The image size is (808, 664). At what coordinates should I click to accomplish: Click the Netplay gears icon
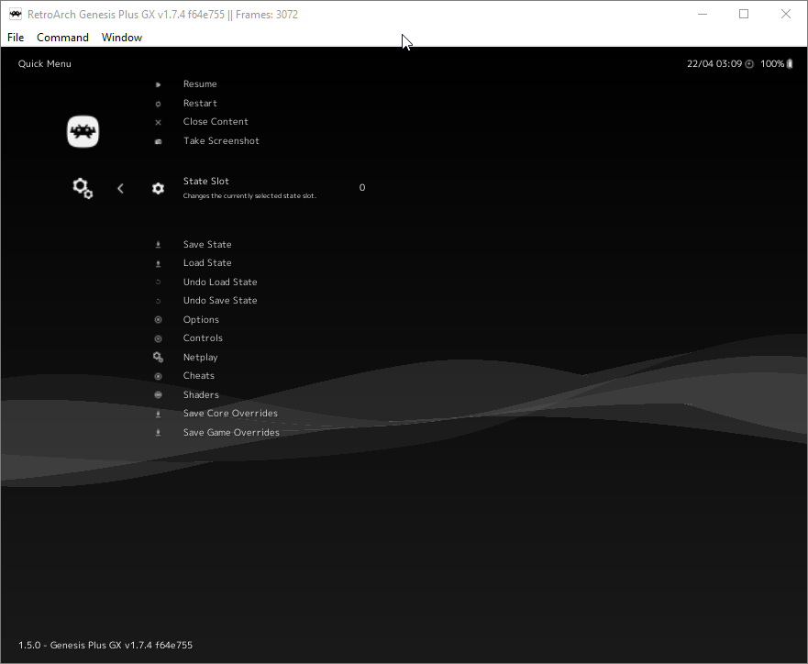point(158,357)
